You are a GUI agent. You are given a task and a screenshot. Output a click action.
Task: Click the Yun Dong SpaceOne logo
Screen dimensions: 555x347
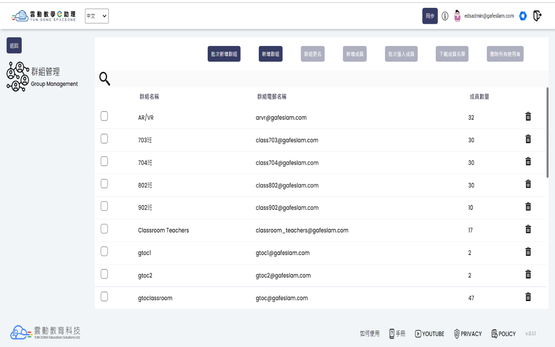coord(43,16)
